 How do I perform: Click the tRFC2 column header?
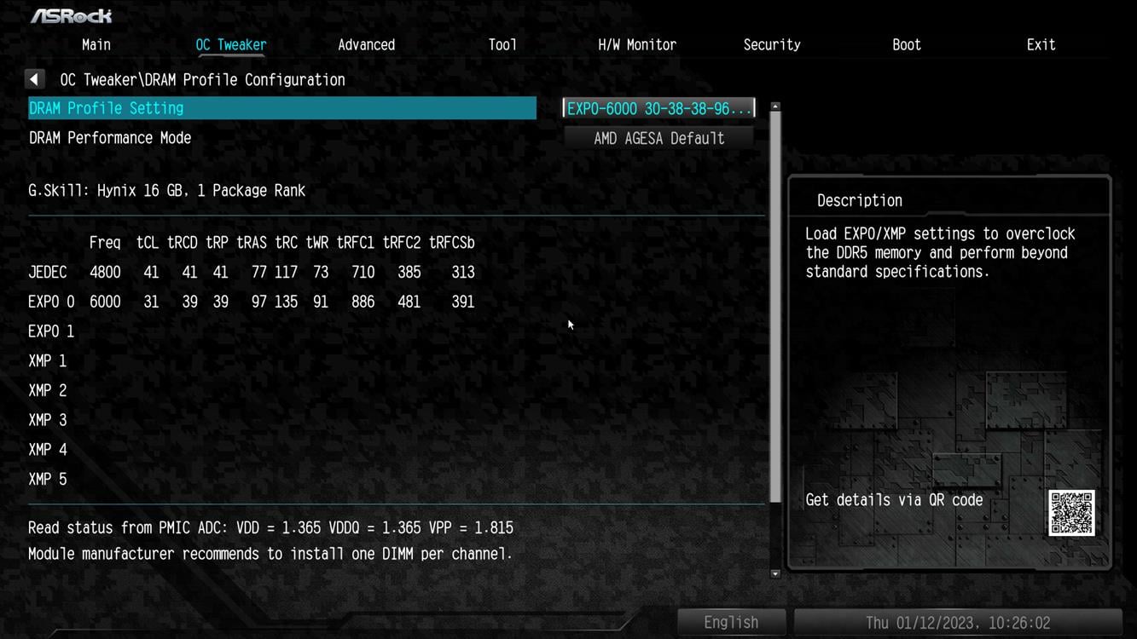(402, 243)
